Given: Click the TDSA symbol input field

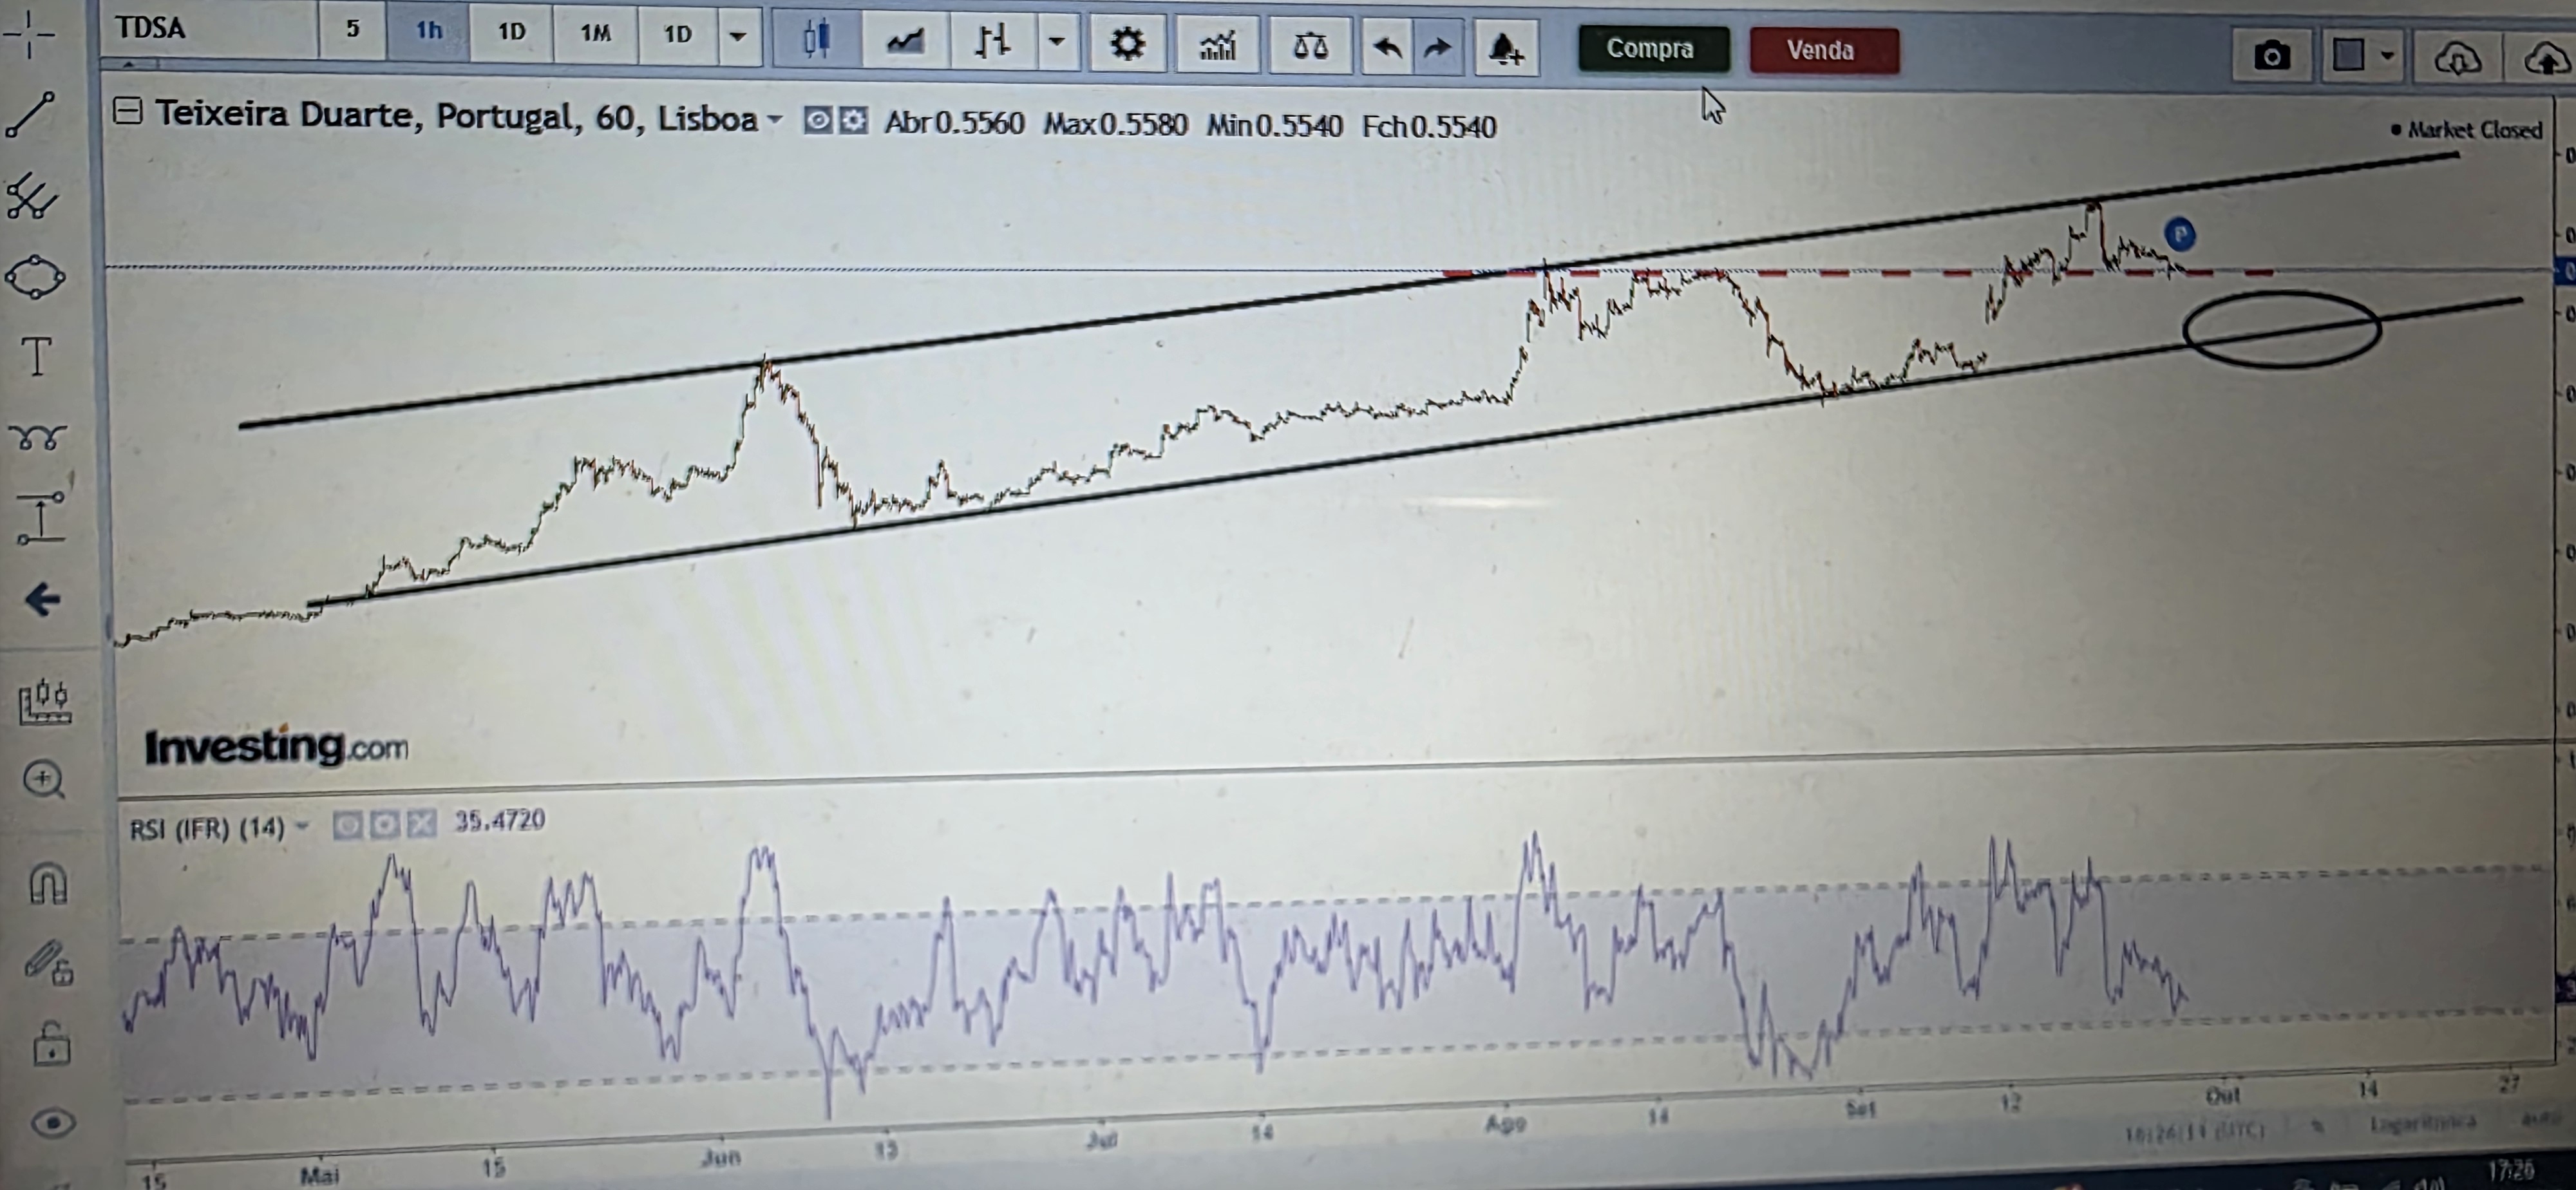Looking at the screenshot, I should [x=210, y=28].
